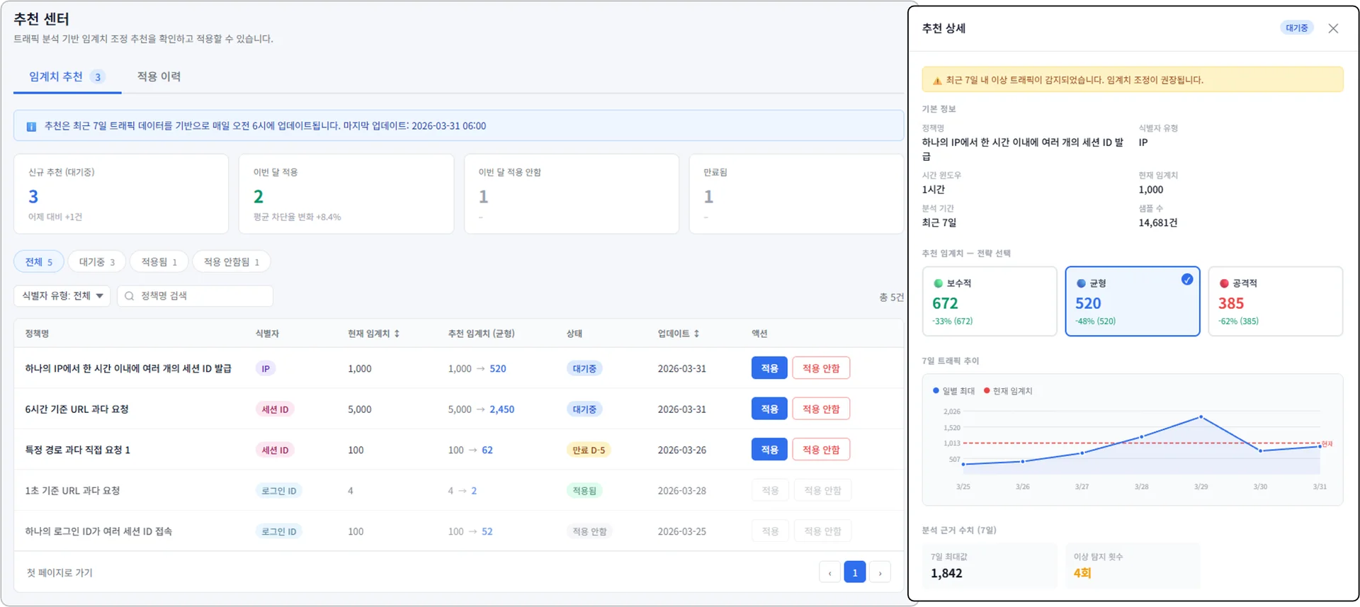This screenshot has width=1360, height=607.
Task: Filter list by 적용 안함됨 chip
Action: click(231, 262)
